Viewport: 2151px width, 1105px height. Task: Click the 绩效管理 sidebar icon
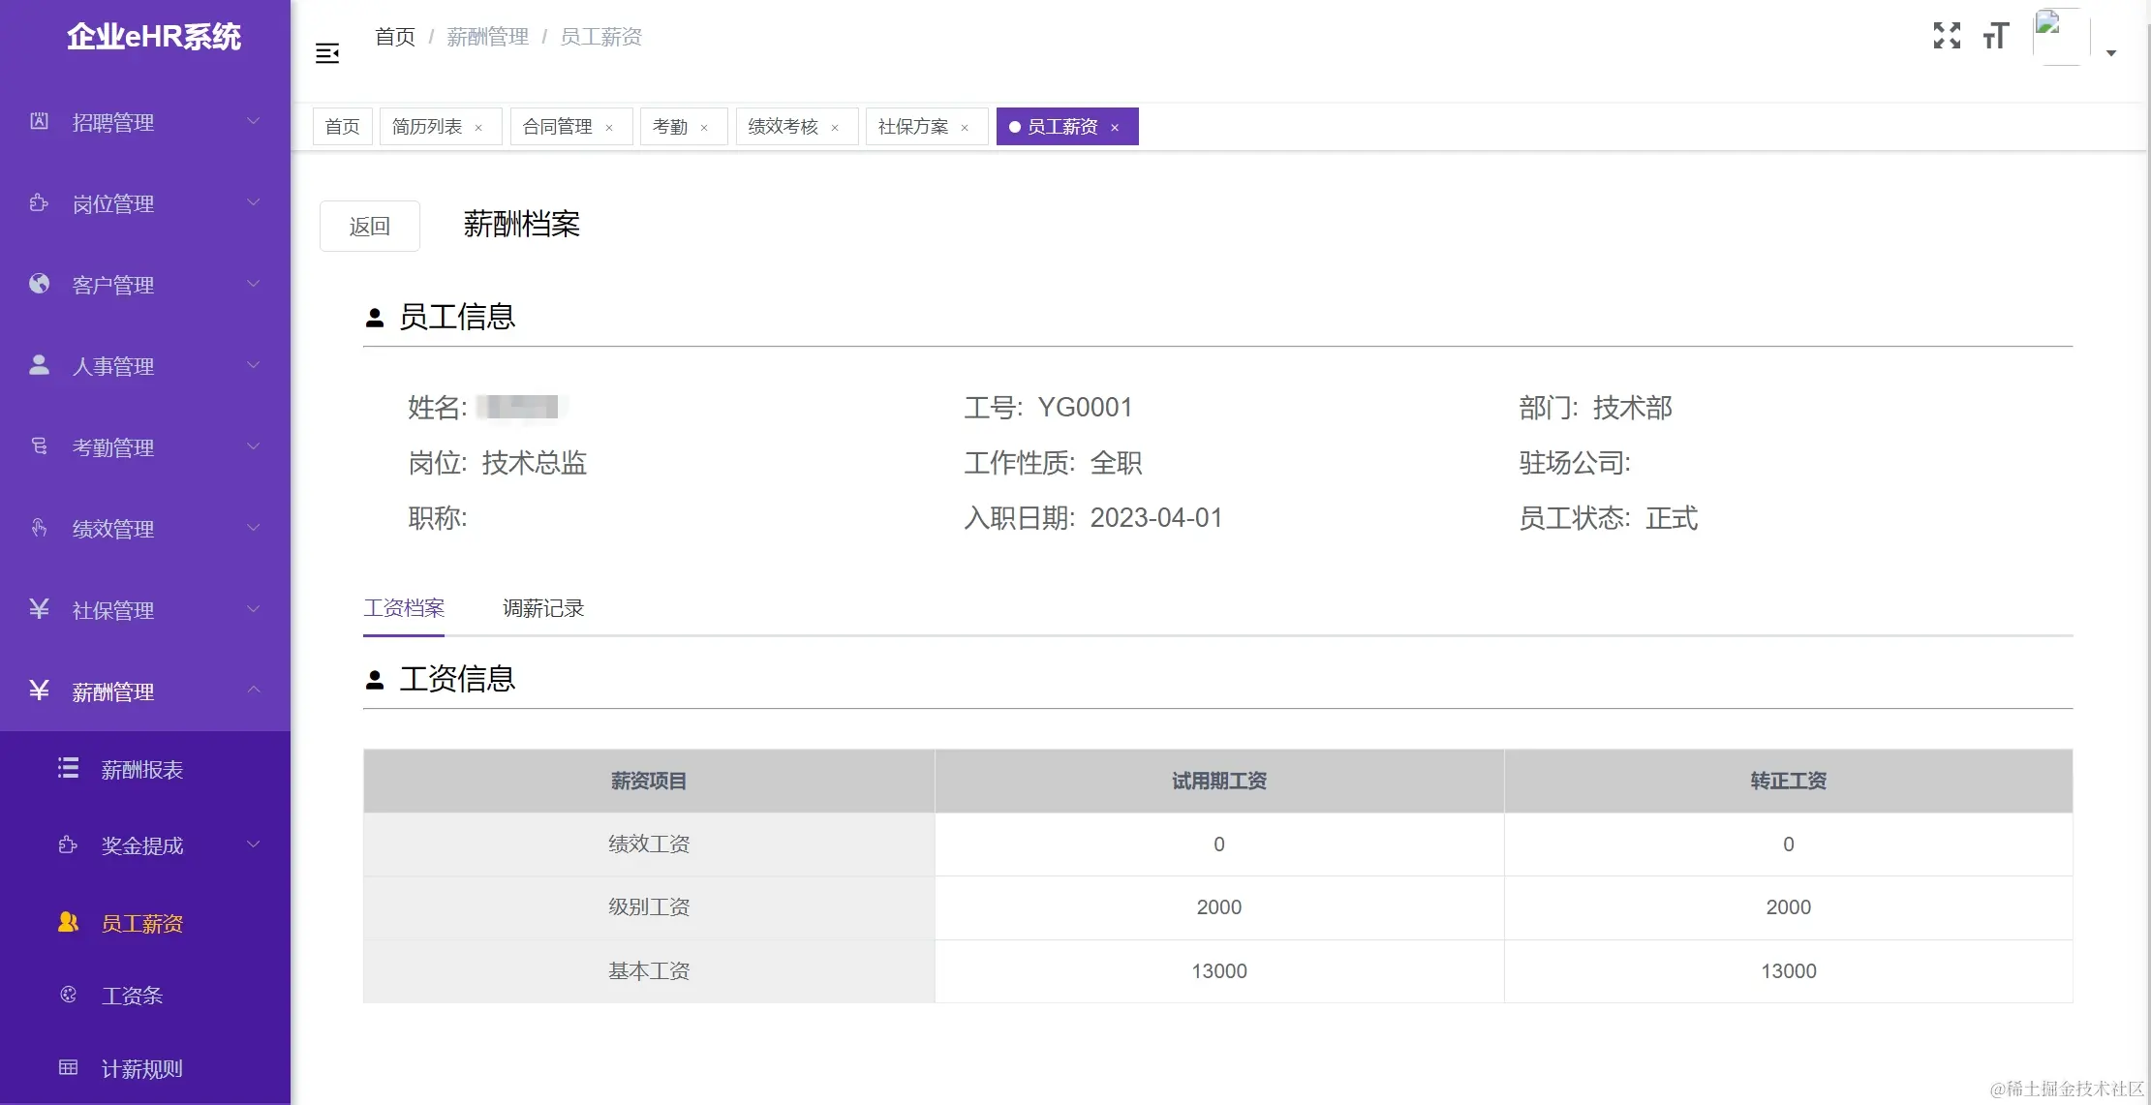tap(39, 528)
